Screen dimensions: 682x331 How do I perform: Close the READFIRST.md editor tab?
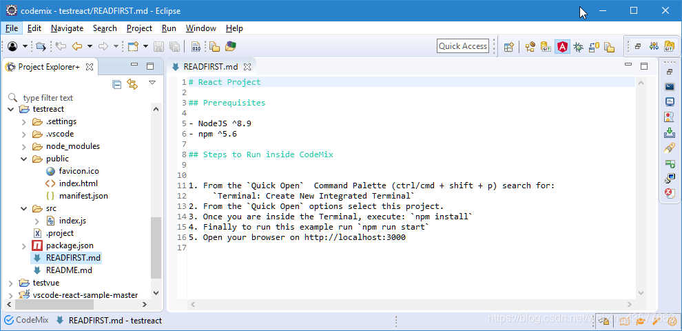point(247,67)
